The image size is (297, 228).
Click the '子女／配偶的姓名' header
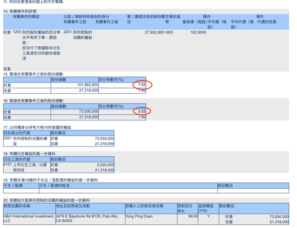(55, 185)
